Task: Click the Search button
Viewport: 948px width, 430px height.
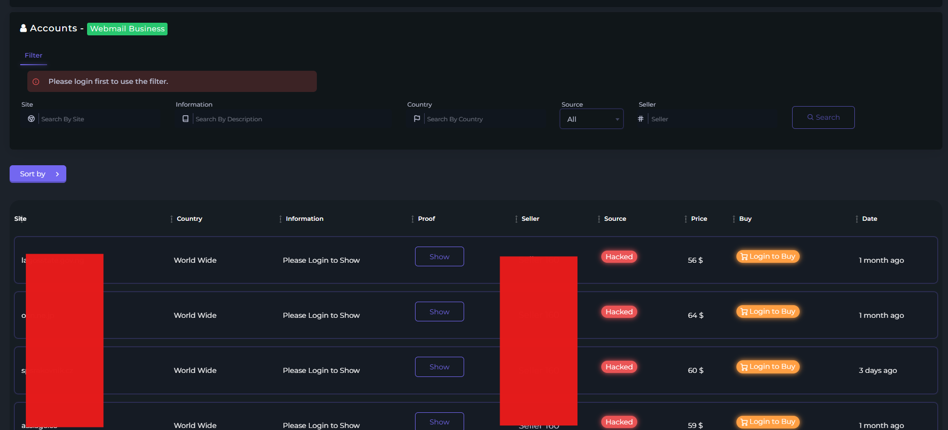Action: [823, 117]
